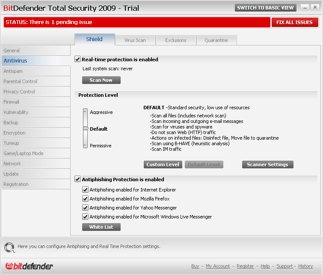Select Antivirus in the sidebar
Screen dimensions: 323x275
click(36, 61)
